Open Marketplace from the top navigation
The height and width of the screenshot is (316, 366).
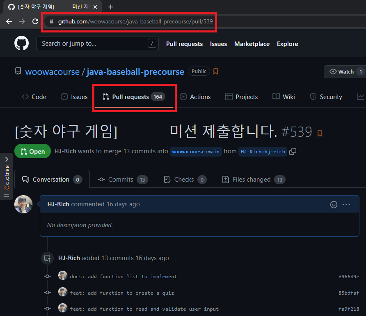pos(252,44)
